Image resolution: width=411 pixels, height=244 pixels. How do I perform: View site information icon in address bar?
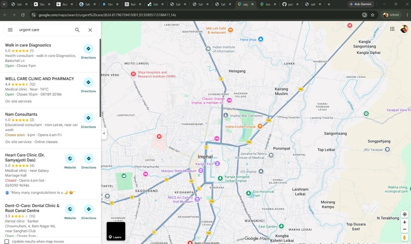[33, 15]
